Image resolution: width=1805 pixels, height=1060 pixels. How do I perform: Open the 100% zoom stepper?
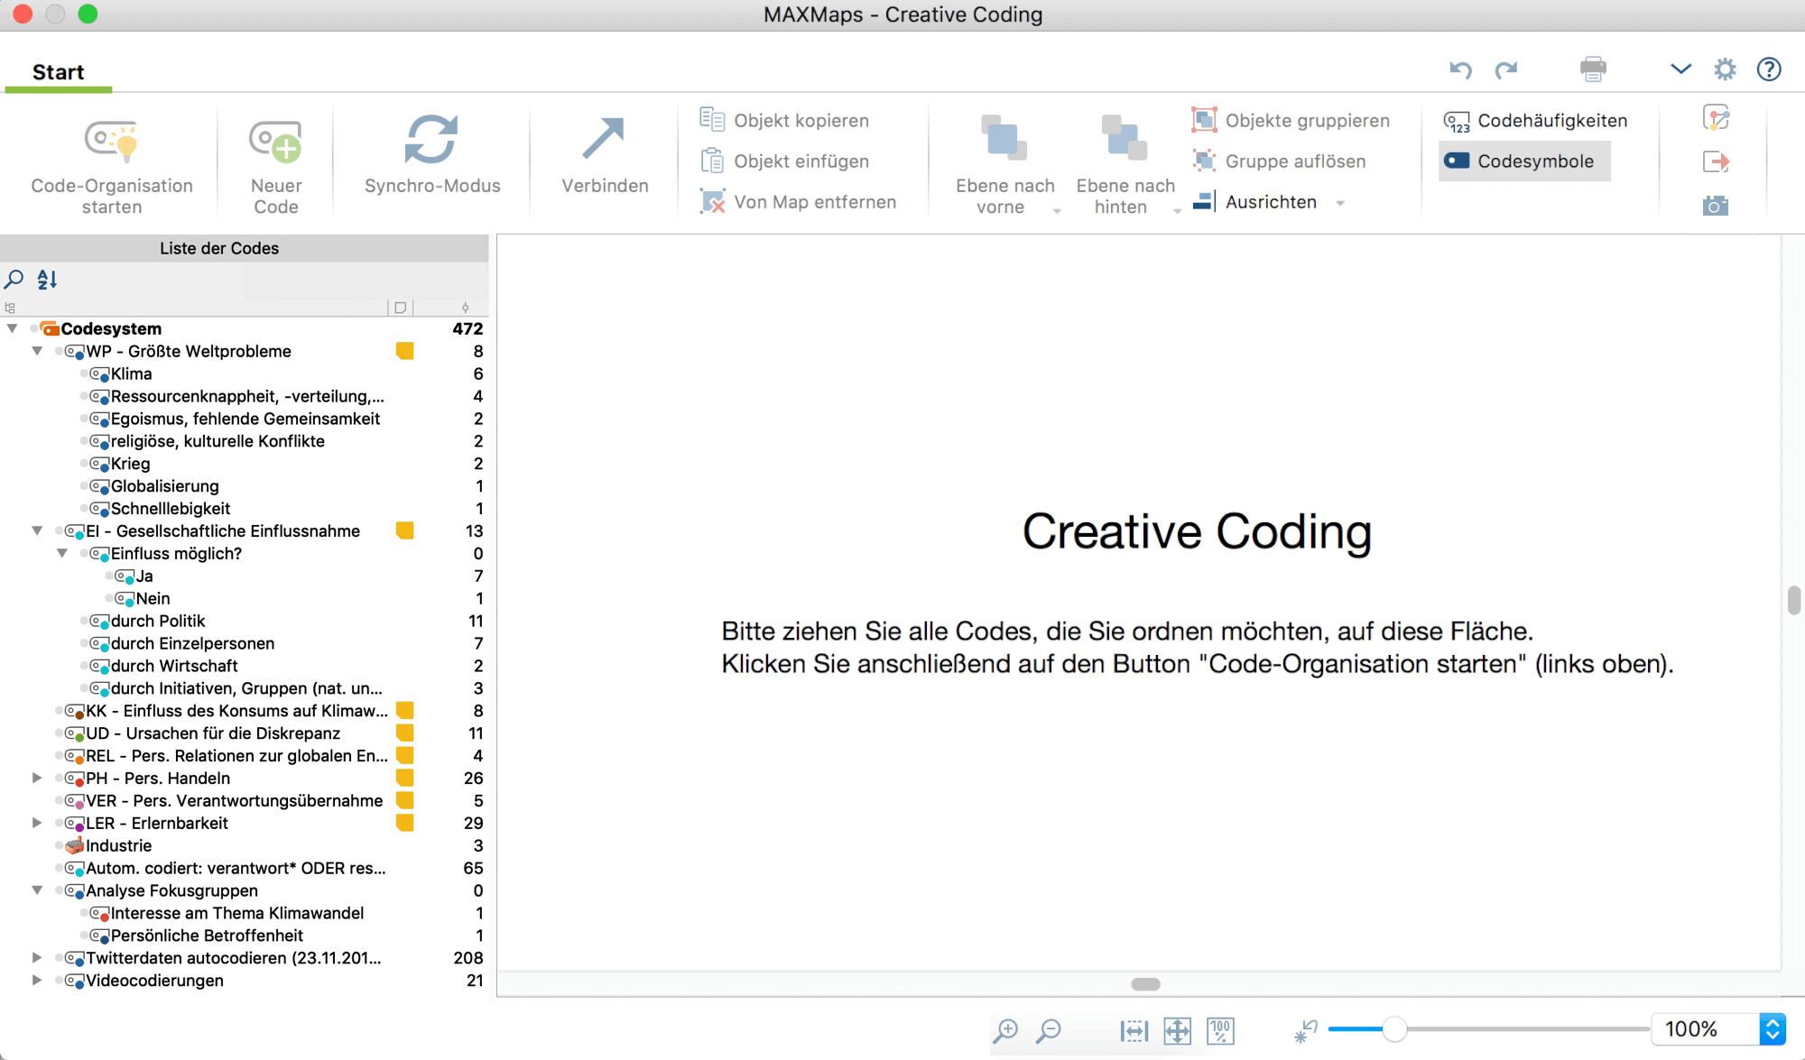click(x=1773, y=1028)
